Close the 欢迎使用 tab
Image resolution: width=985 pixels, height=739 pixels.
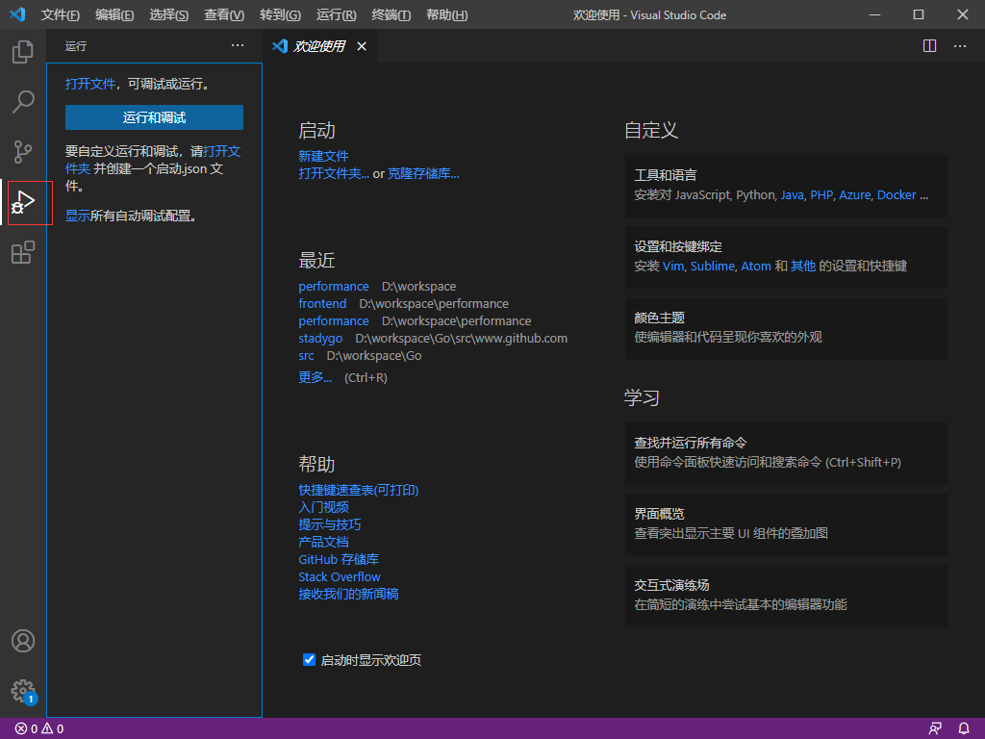pos(362,46)
